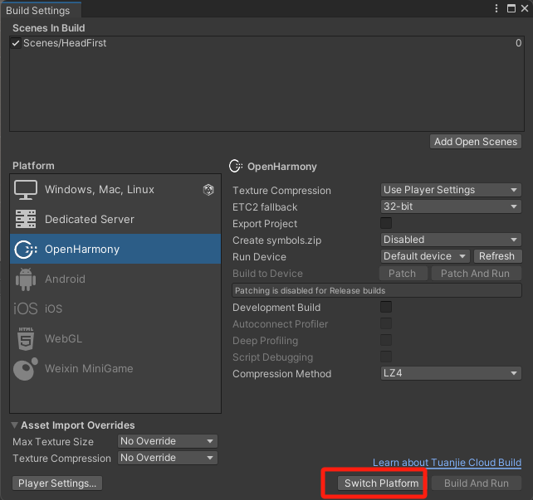Screen dimensions: 533x500
Task: Select the Windows, Mac, Linux monitor icon
Action: click(x=26, y=189)
